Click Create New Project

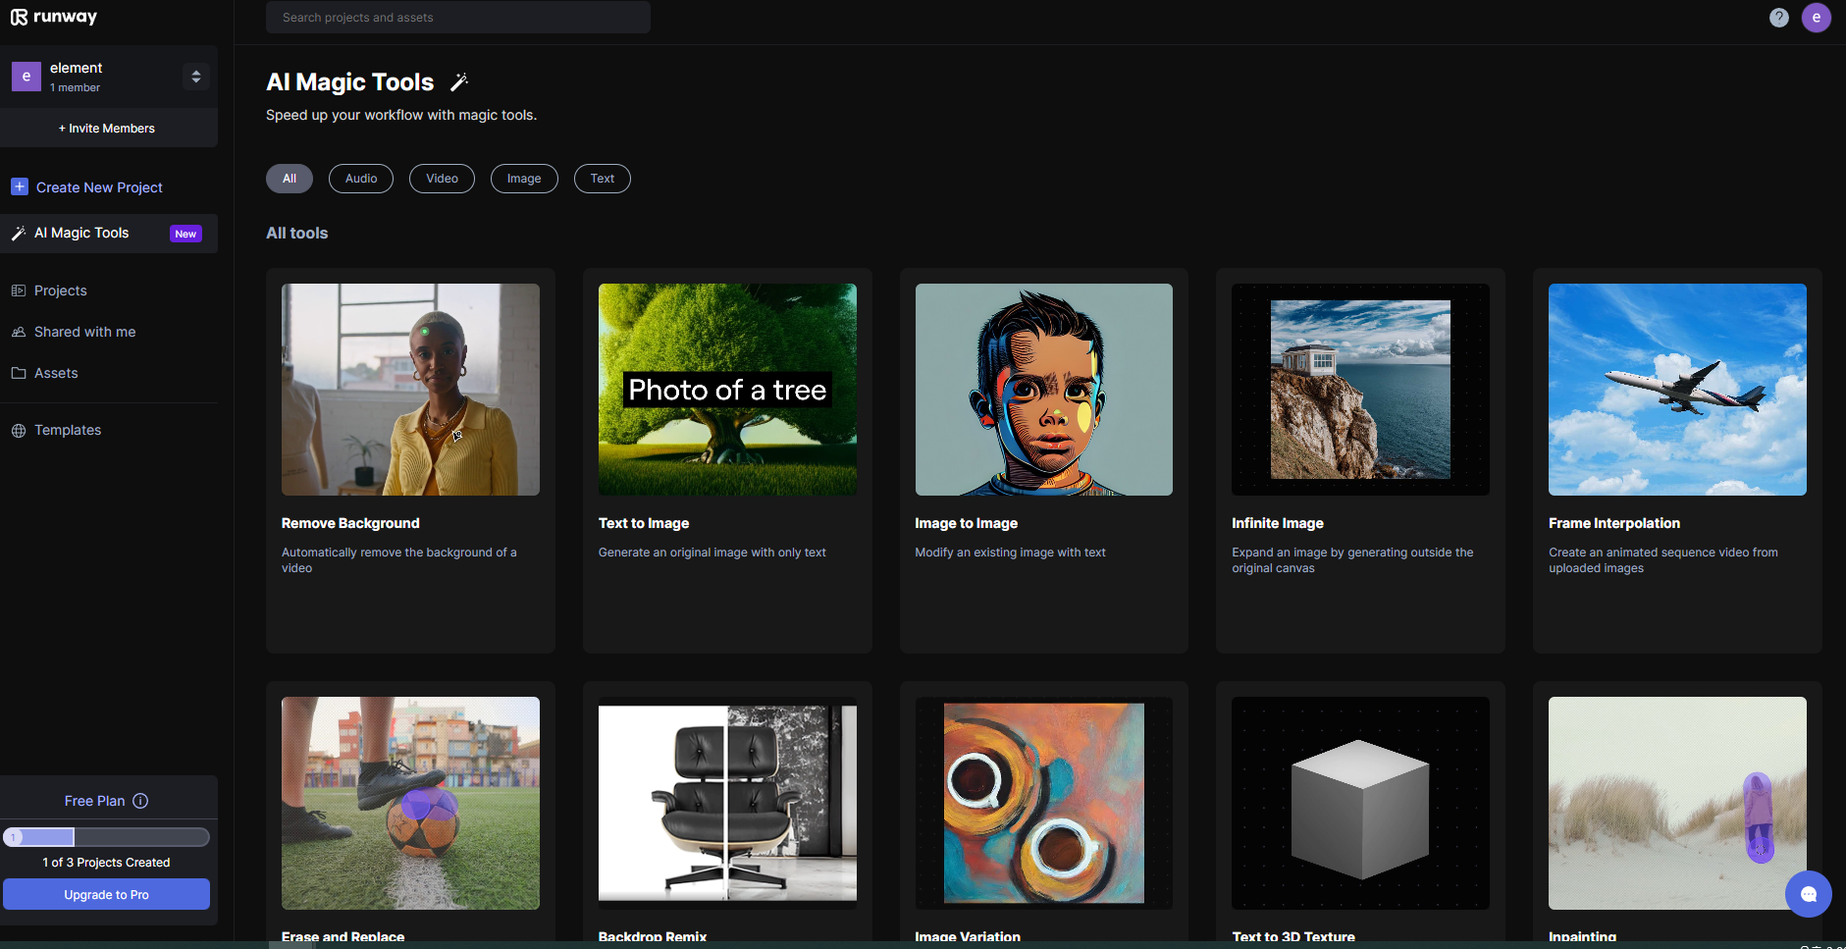point(99,187)
